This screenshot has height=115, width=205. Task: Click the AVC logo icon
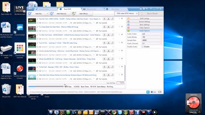[x=30, y=9]
